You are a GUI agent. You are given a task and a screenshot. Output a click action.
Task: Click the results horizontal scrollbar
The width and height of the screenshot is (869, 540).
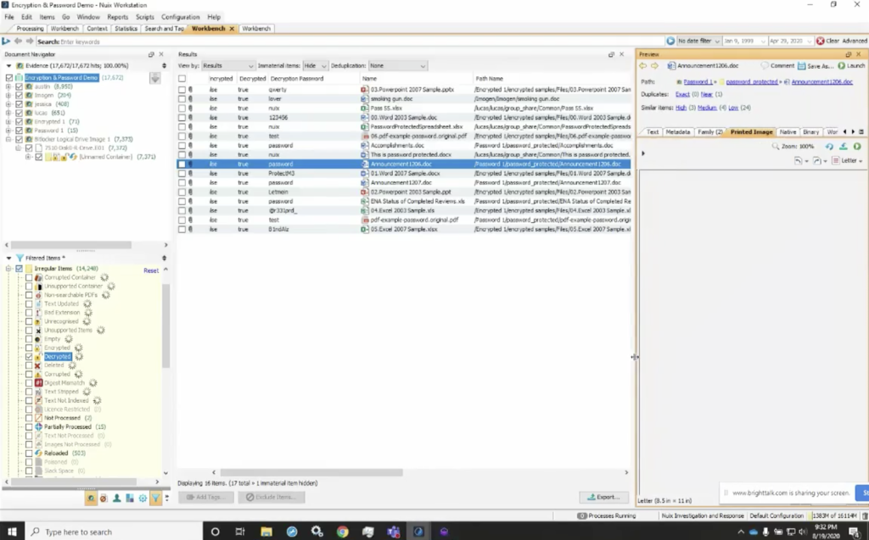[x=311, y=472]
